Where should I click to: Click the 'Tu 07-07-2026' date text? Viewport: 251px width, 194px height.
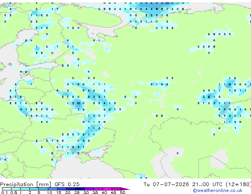[166, 184]
